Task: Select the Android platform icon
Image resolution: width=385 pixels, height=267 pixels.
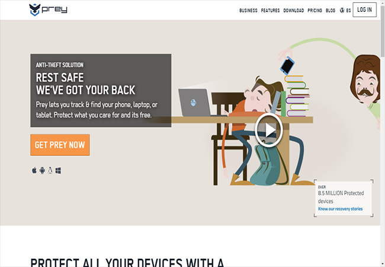Action: tap(42, 170)
